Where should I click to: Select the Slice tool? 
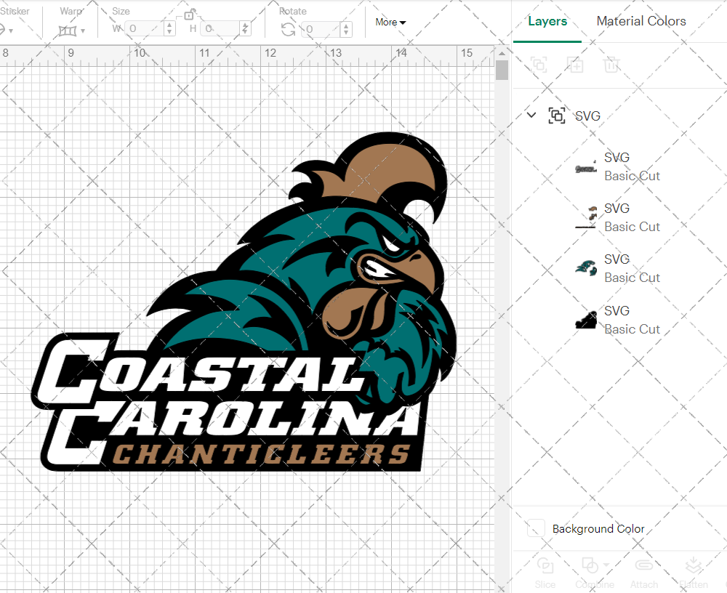[545, 573]
